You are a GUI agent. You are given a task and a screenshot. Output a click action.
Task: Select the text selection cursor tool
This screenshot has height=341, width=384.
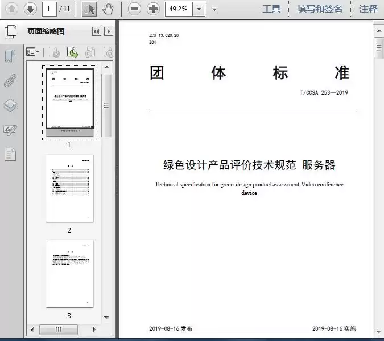click(89, 9)
